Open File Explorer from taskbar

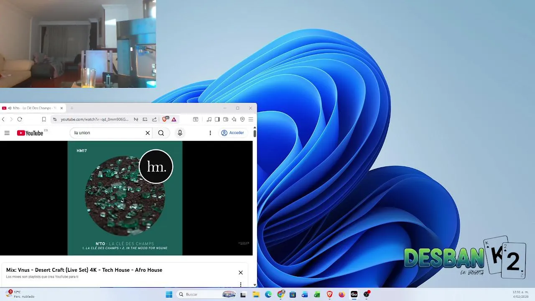click(256, 294)
